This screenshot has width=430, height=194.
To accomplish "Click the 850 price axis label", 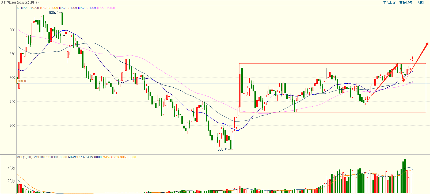I will (12, 54).
